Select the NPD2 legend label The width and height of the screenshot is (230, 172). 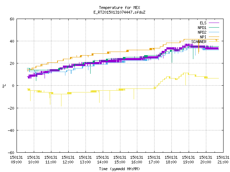202,32
